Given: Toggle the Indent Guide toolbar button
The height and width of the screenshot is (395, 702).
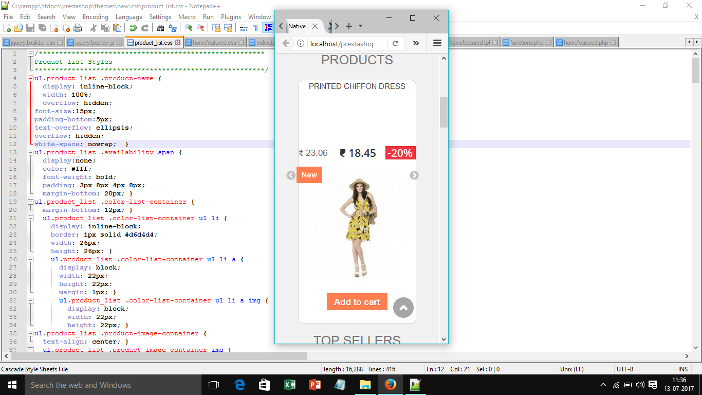Looking at the screenshot, I should pyautogui.click(x=268, y=28).
